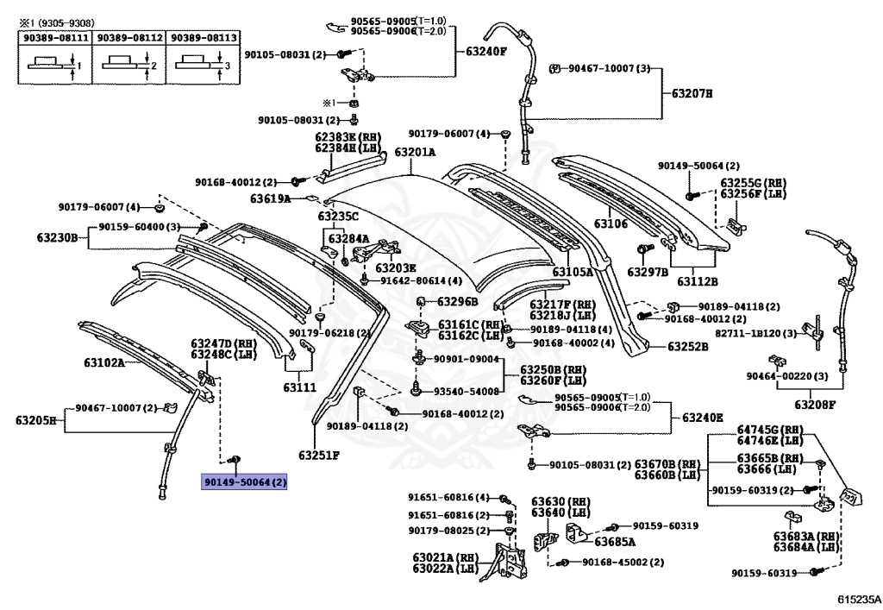Select the 63640 (LH) label

560,513
